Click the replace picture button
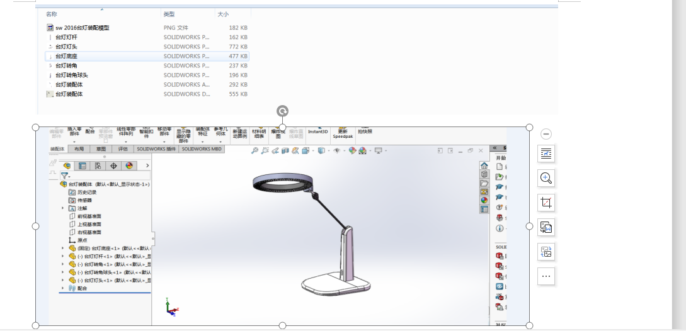This screenshot has width=686, height=331. click(546, 252)
